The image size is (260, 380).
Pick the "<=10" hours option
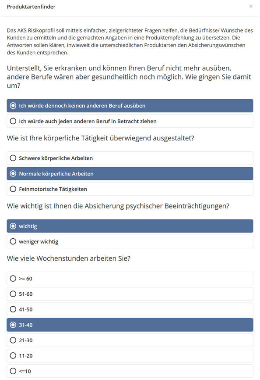click(130, 371)
